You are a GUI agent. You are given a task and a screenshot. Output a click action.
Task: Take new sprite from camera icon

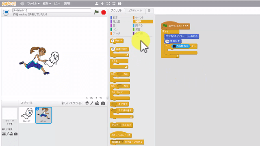pyautogui.click(x=103, y=103)
